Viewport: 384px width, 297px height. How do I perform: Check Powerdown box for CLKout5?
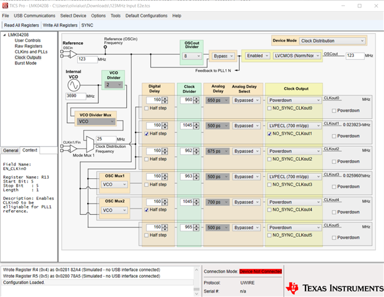(334, 238)
